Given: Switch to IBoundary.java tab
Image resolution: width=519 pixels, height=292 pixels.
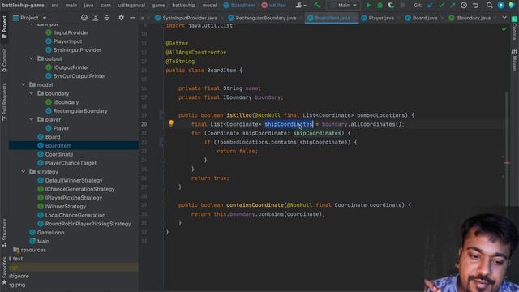Looking at the screenshot, I should pyautogui.click(x=470, y=18).
